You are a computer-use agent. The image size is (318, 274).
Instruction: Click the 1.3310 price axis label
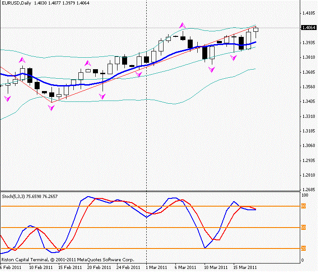309,117
